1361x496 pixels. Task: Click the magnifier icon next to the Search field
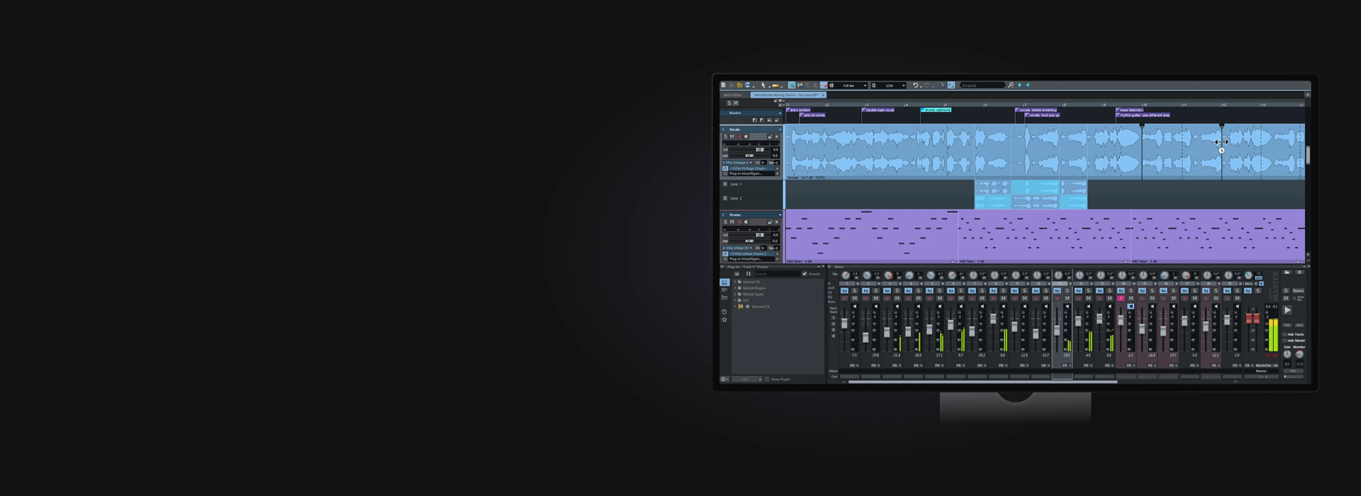coord(1011,85)
